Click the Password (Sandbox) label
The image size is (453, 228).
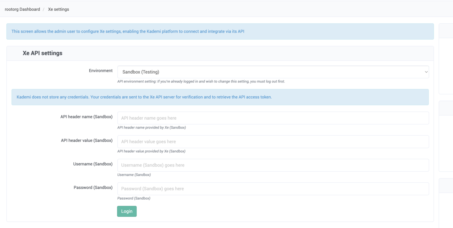click(x=93, y=187)
